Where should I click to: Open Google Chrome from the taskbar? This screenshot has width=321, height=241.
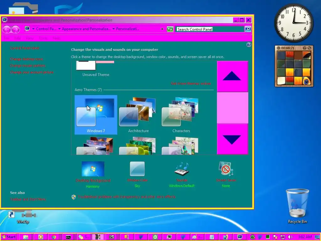[x=54, y=237]
